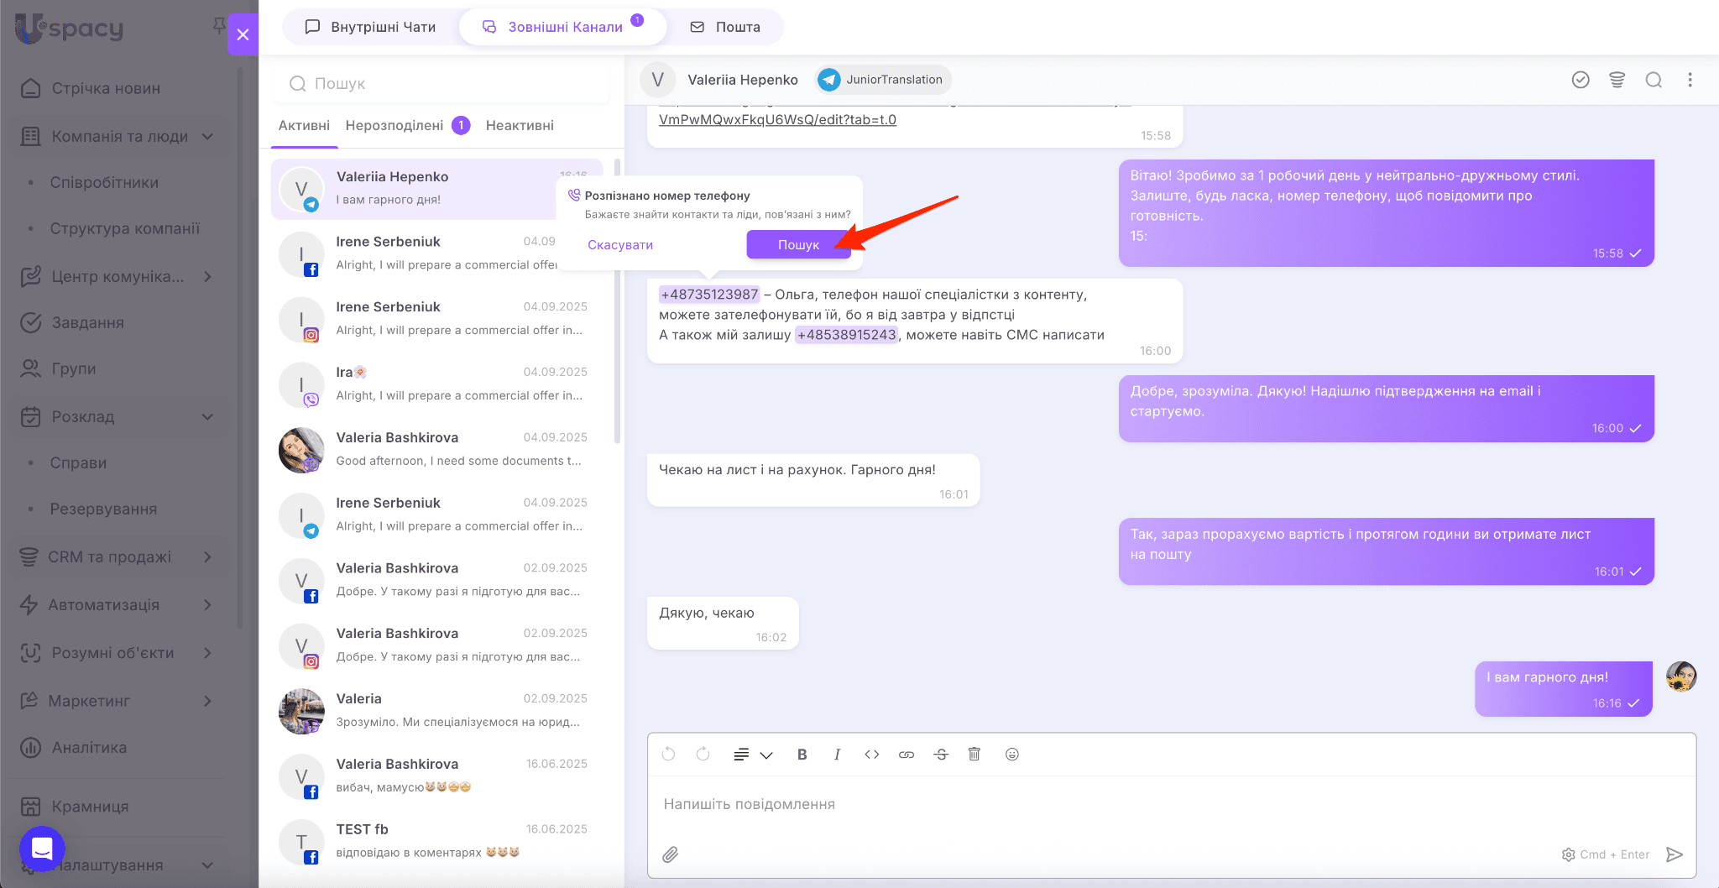Screen dimensions: 1719x888
Task: Click the paperclip attach file icon
Action: tap(670, 854)
